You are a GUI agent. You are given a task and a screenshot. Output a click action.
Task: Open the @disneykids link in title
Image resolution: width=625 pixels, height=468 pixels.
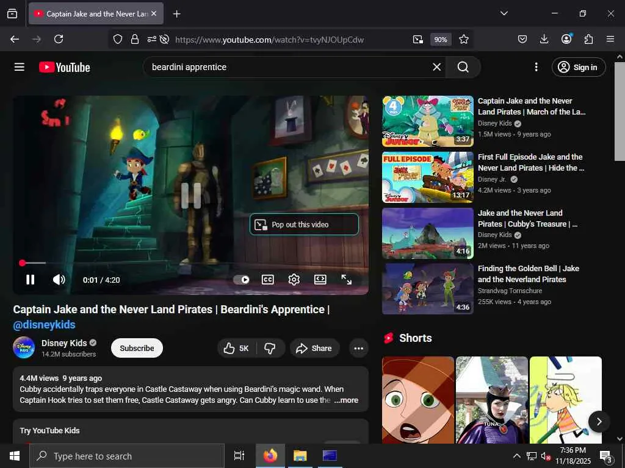44,325
